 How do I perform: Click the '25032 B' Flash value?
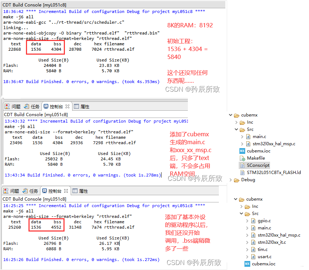[x=54, y=159]
